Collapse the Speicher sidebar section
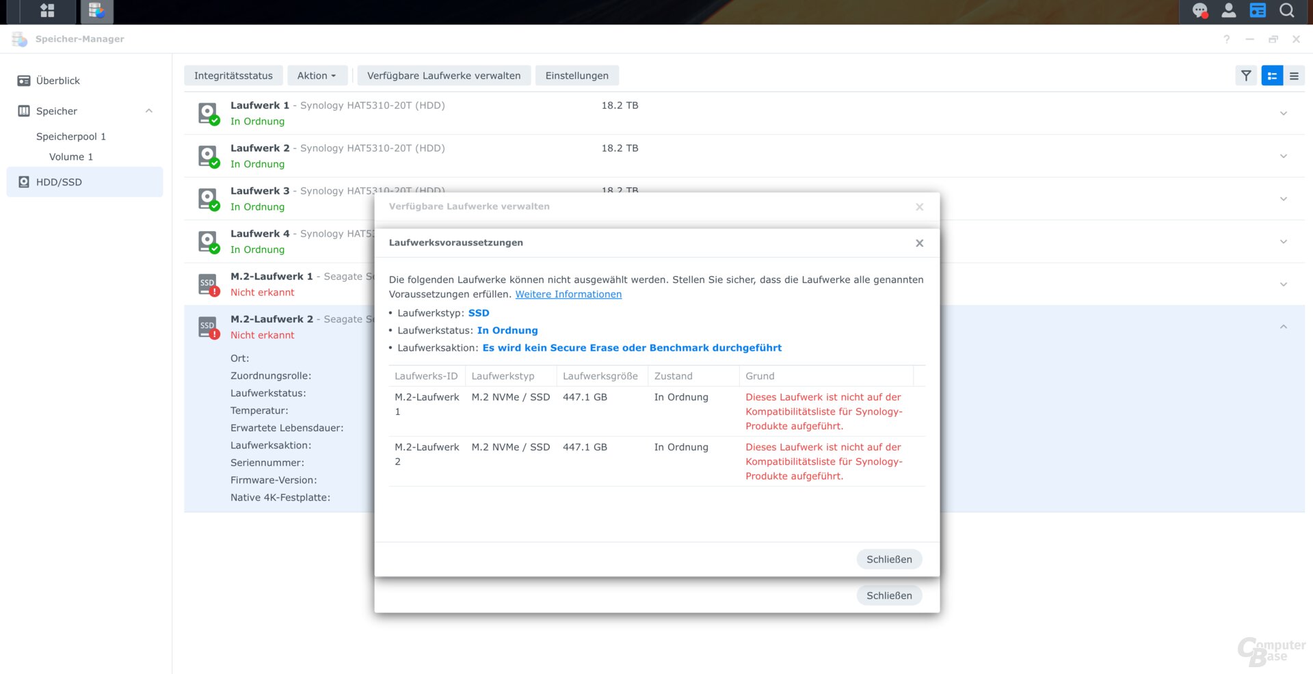The height and width of the screenshot is (674, 1313). 149,111
